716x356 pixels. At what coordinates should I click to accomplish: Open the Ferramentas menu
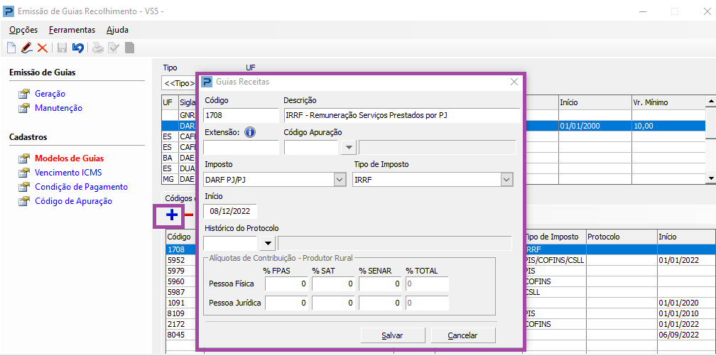(72, 30)
